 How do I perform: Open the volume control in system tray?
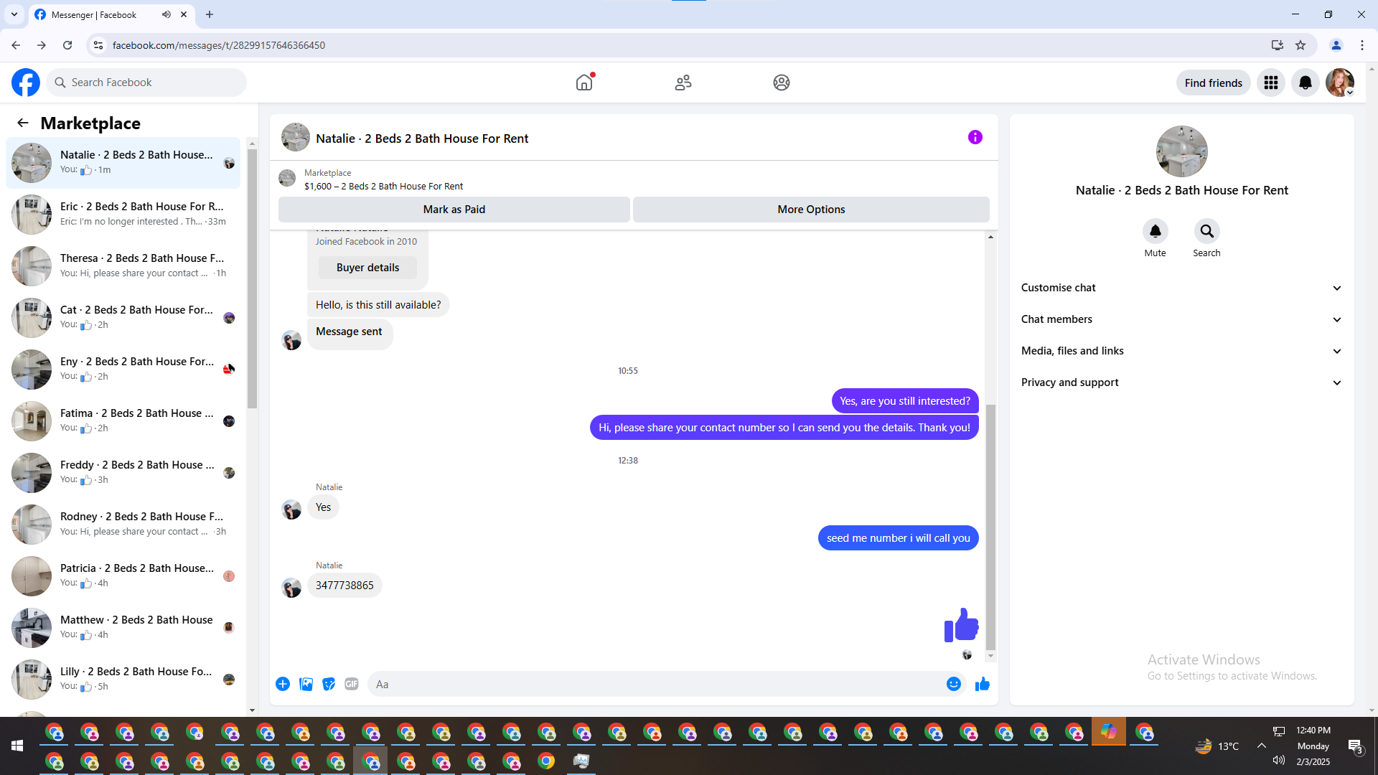pos(1279,761)
